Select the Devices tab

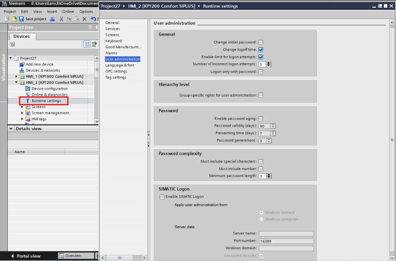click(x=23, y=36)
